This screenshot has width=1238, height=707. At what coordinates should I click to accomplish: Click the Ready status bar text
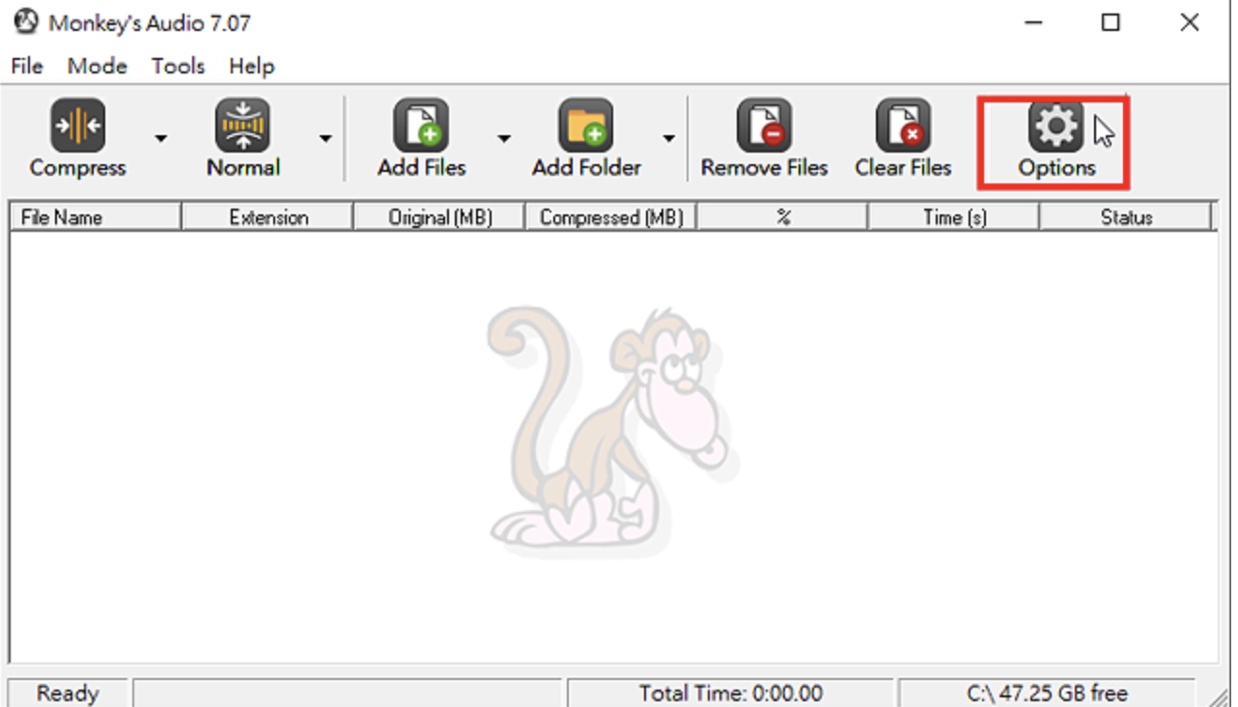68,693
